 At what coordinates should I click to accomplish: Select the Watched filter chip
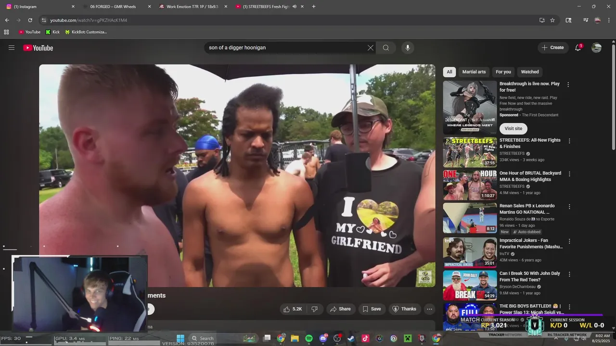pyautogui.click(x=530, y=72)
